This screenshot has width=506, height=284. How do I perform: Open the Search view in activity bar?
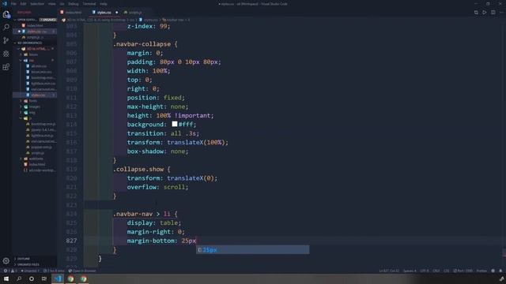click(6, 28)
